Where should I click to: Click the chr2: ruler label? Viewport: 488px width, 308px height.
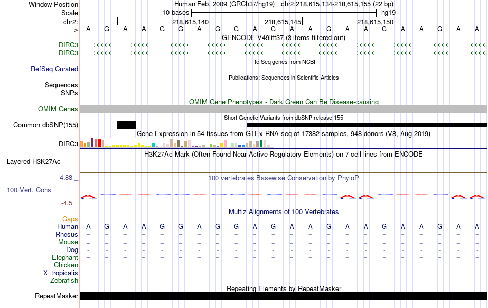click(70, 22)
